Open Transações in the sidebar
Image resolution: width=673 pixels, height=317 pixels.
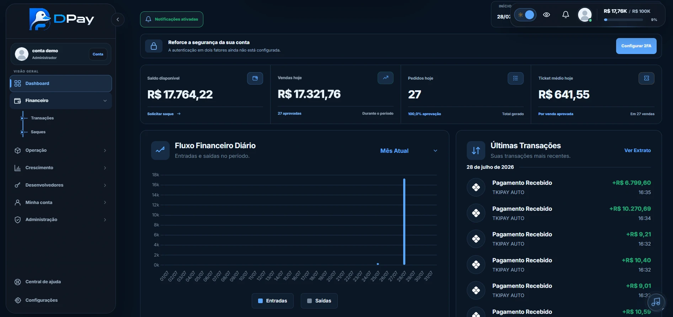click(42, 118)
